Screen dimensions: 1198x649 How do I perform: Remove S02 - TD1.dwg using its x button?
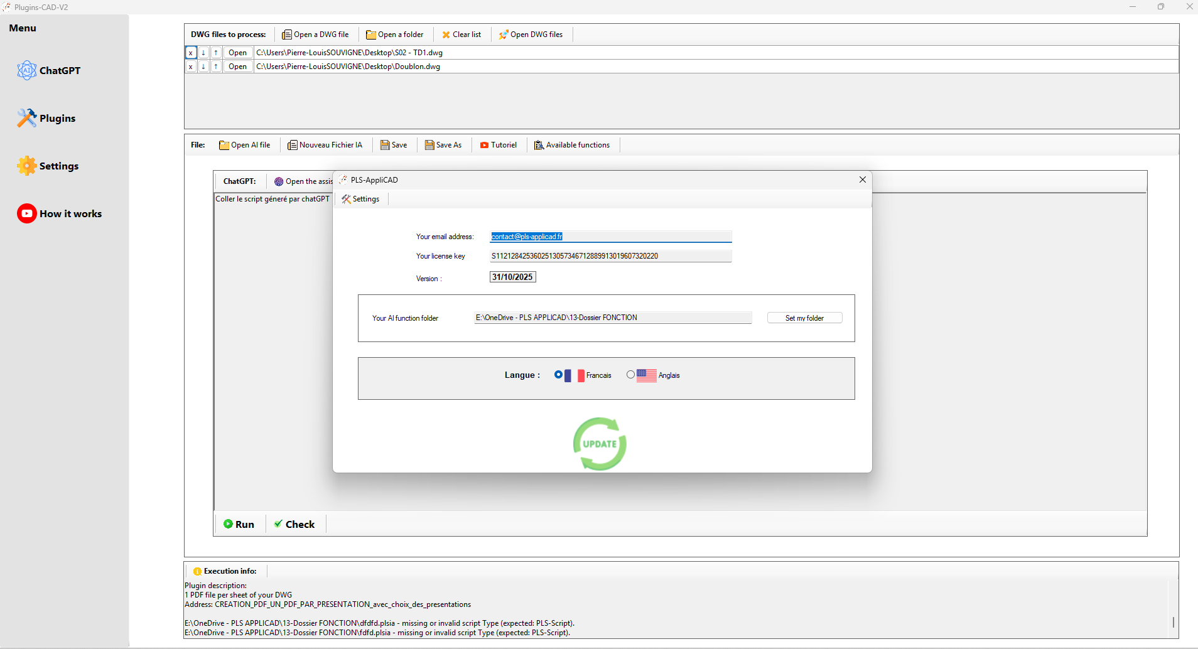tap(191, 53)
